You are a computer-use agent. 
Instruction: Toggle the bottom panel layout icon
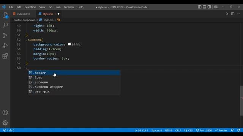coord(204,7)
